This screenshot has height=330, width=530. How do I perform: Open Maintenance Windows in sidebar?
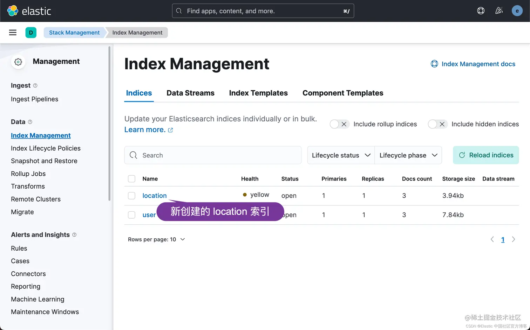[x=45, y=312]
